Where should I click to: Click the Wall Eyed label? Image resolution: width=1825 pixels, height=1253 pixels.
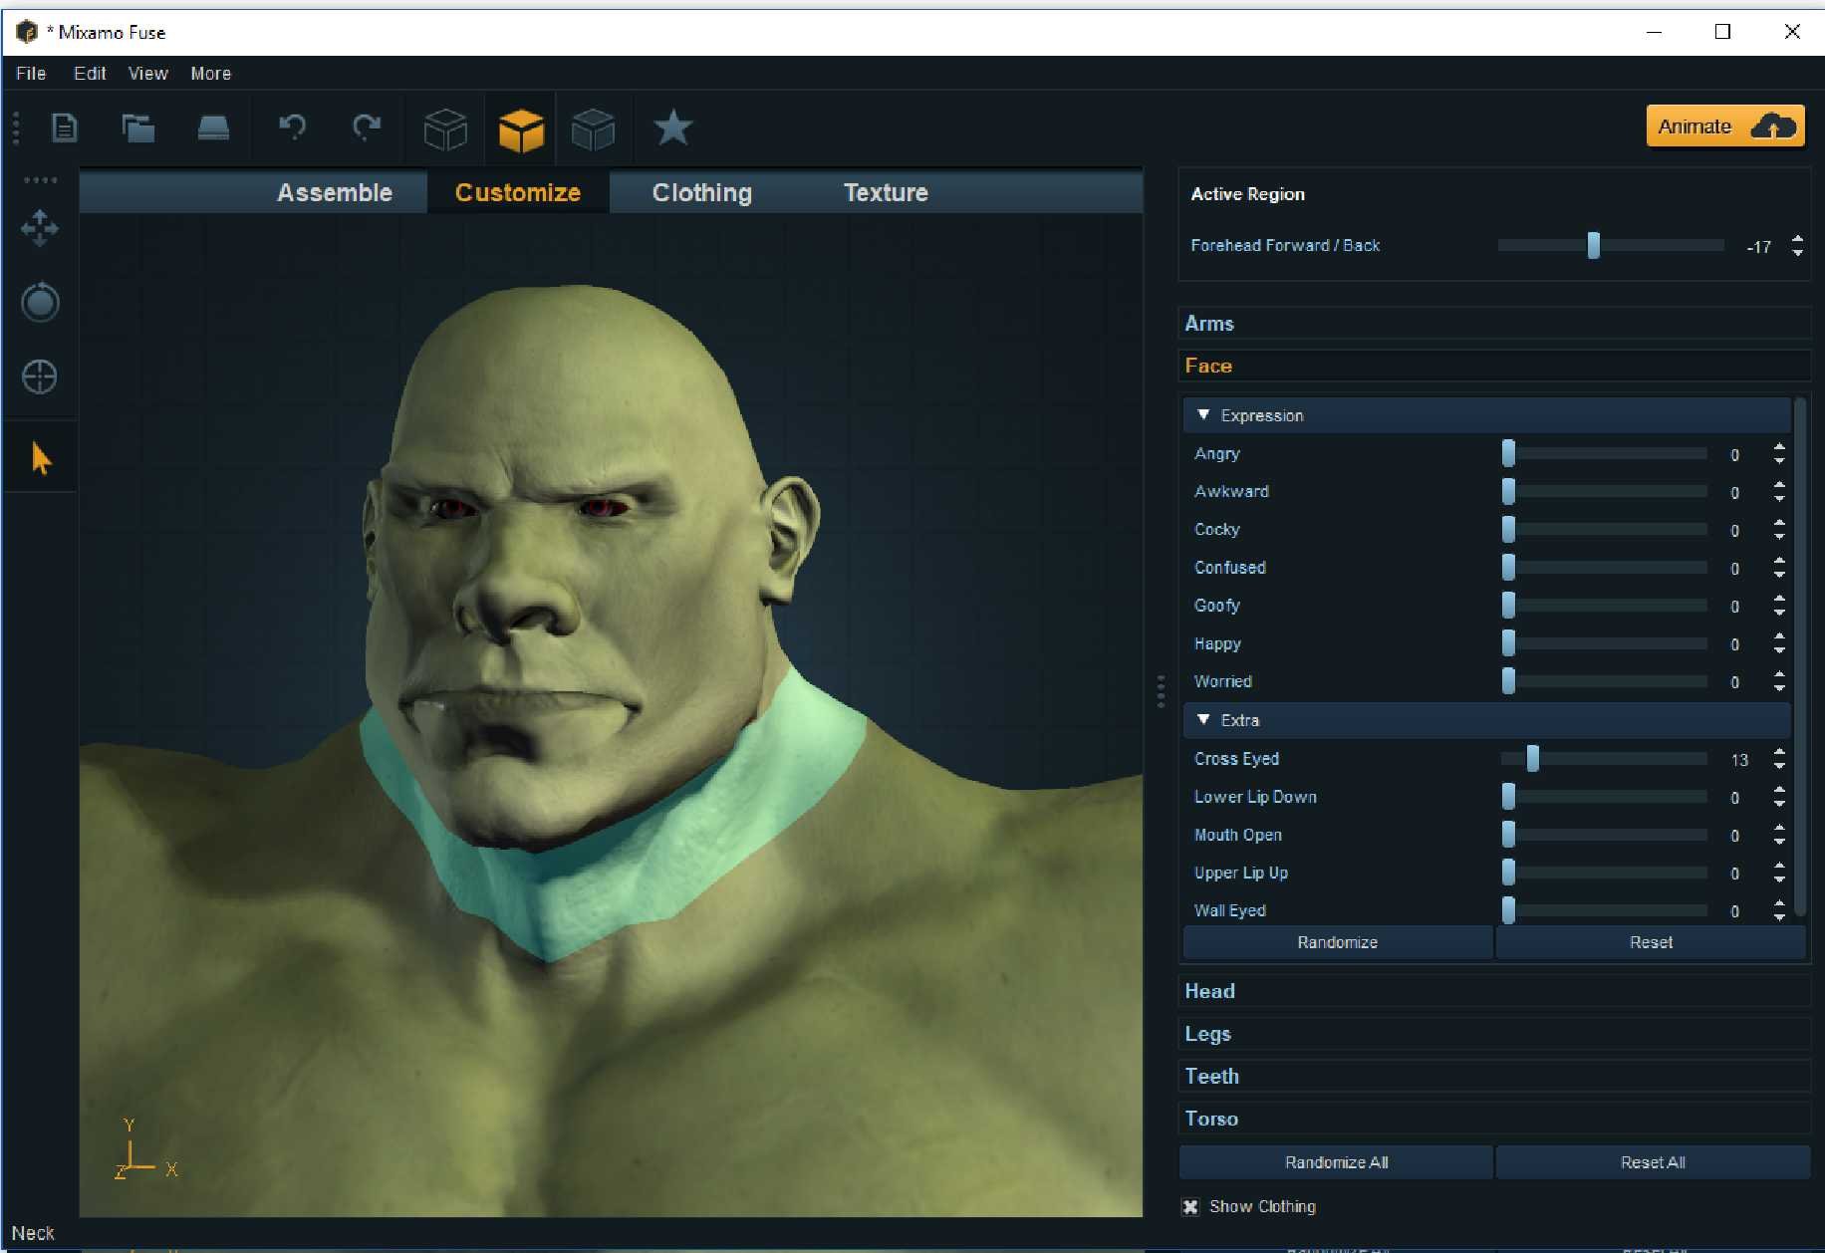[1230, 910]
